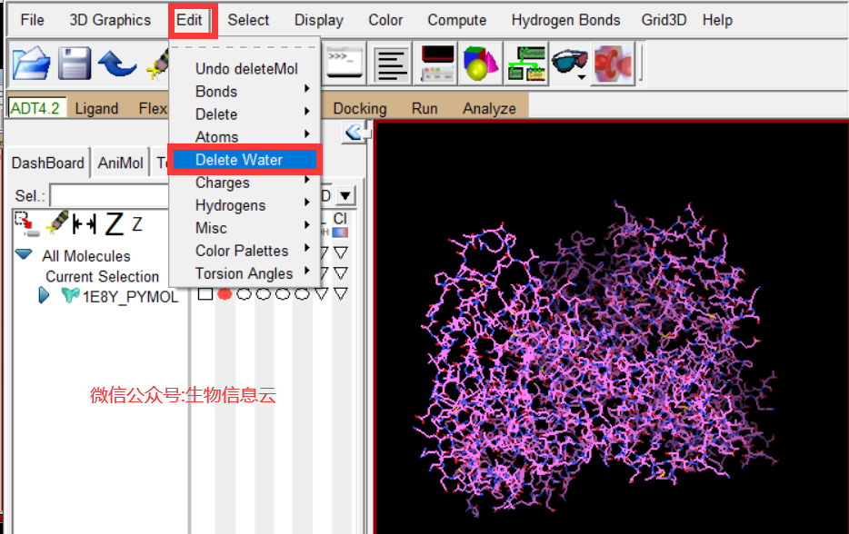Open the Run ADT menu
The image size is (849, 534).
click(x=424, y=108)
